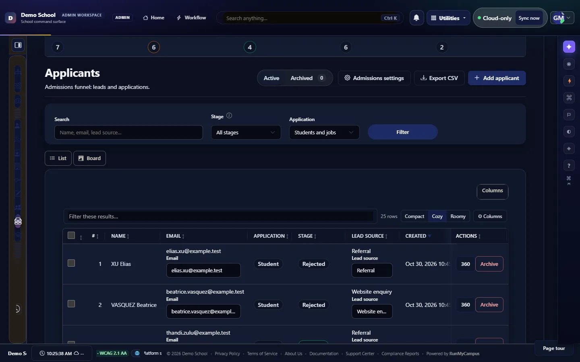Click the info icon beside Stage
The width and height of the screenshot is (580, 362).
(229, 116)
